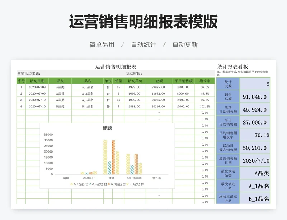
Task: Select the 最受欢迎品类 value A品类
Action: click(255, 173)
